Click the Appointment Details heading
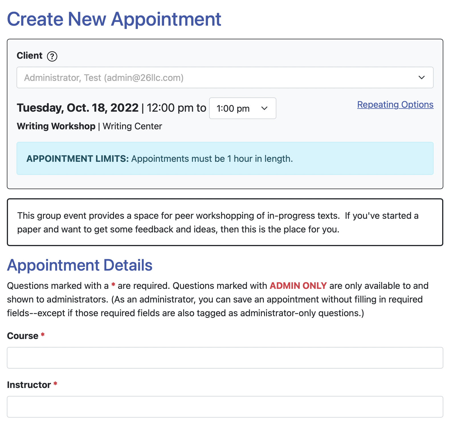 point(80,265)
